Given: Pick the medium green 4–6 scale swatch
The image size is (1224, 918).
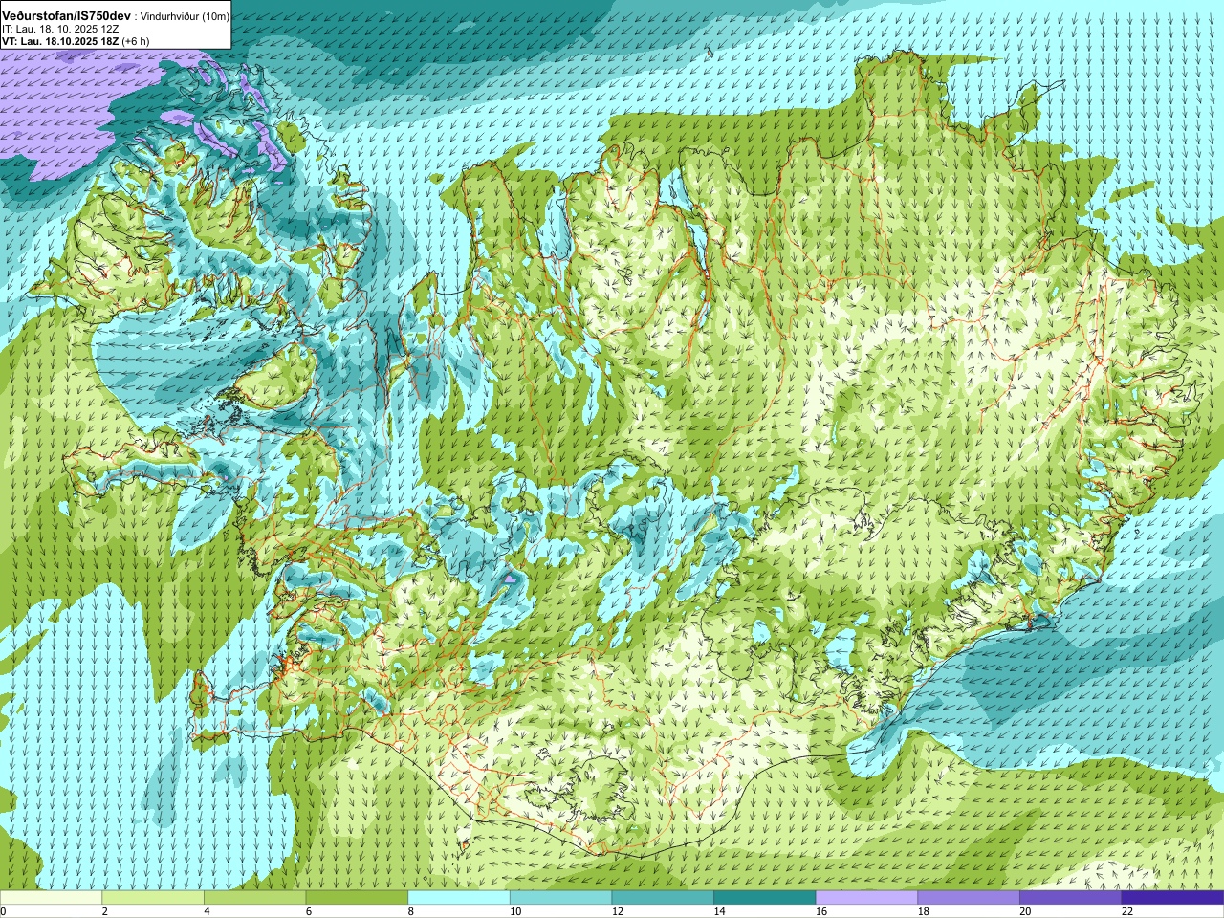Looking at the screenshot, I should coord(254,898).
